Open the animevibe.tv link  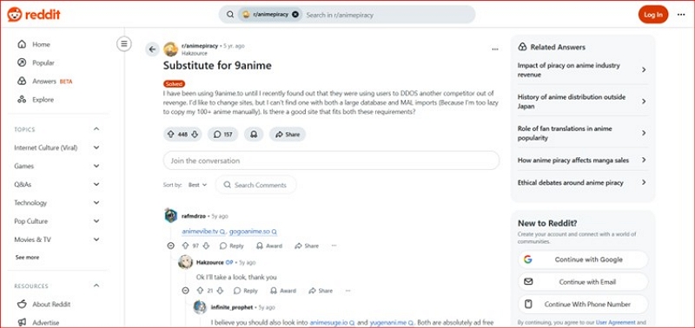[203, 232]
